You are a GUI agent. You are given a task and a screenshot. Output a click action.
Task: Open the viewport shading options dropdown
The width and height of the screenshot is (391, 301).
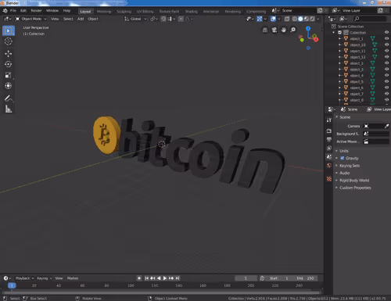click(x=318, y=19)
